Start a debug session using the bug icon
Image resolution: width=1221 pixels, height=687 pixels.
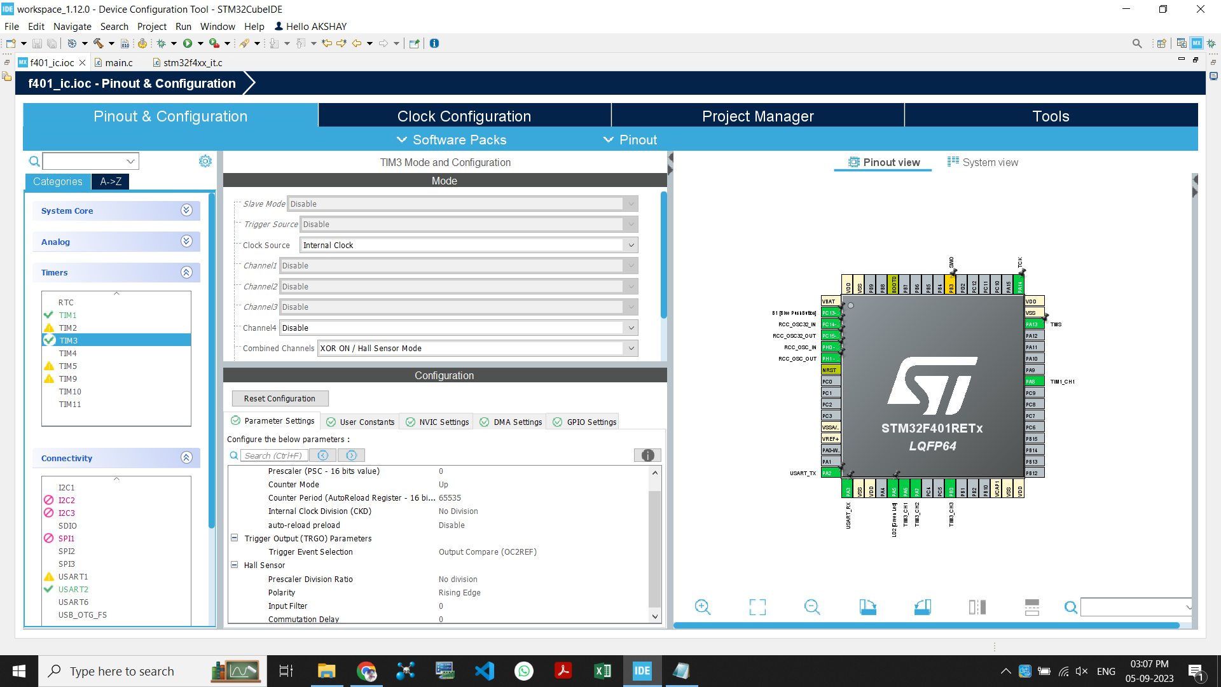point(162,43)
